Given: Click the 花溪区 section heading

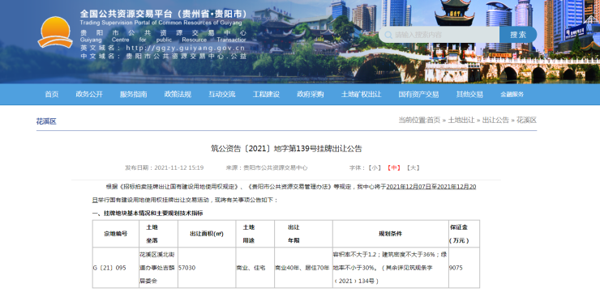Looking at the screenshot, I should [46, 121].
